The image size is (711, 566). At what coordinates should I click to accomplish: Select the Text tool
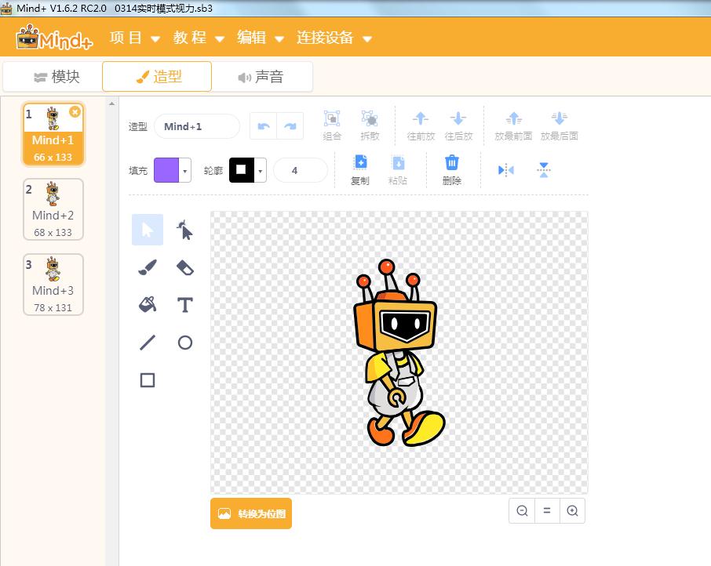[x=184, y=305]
